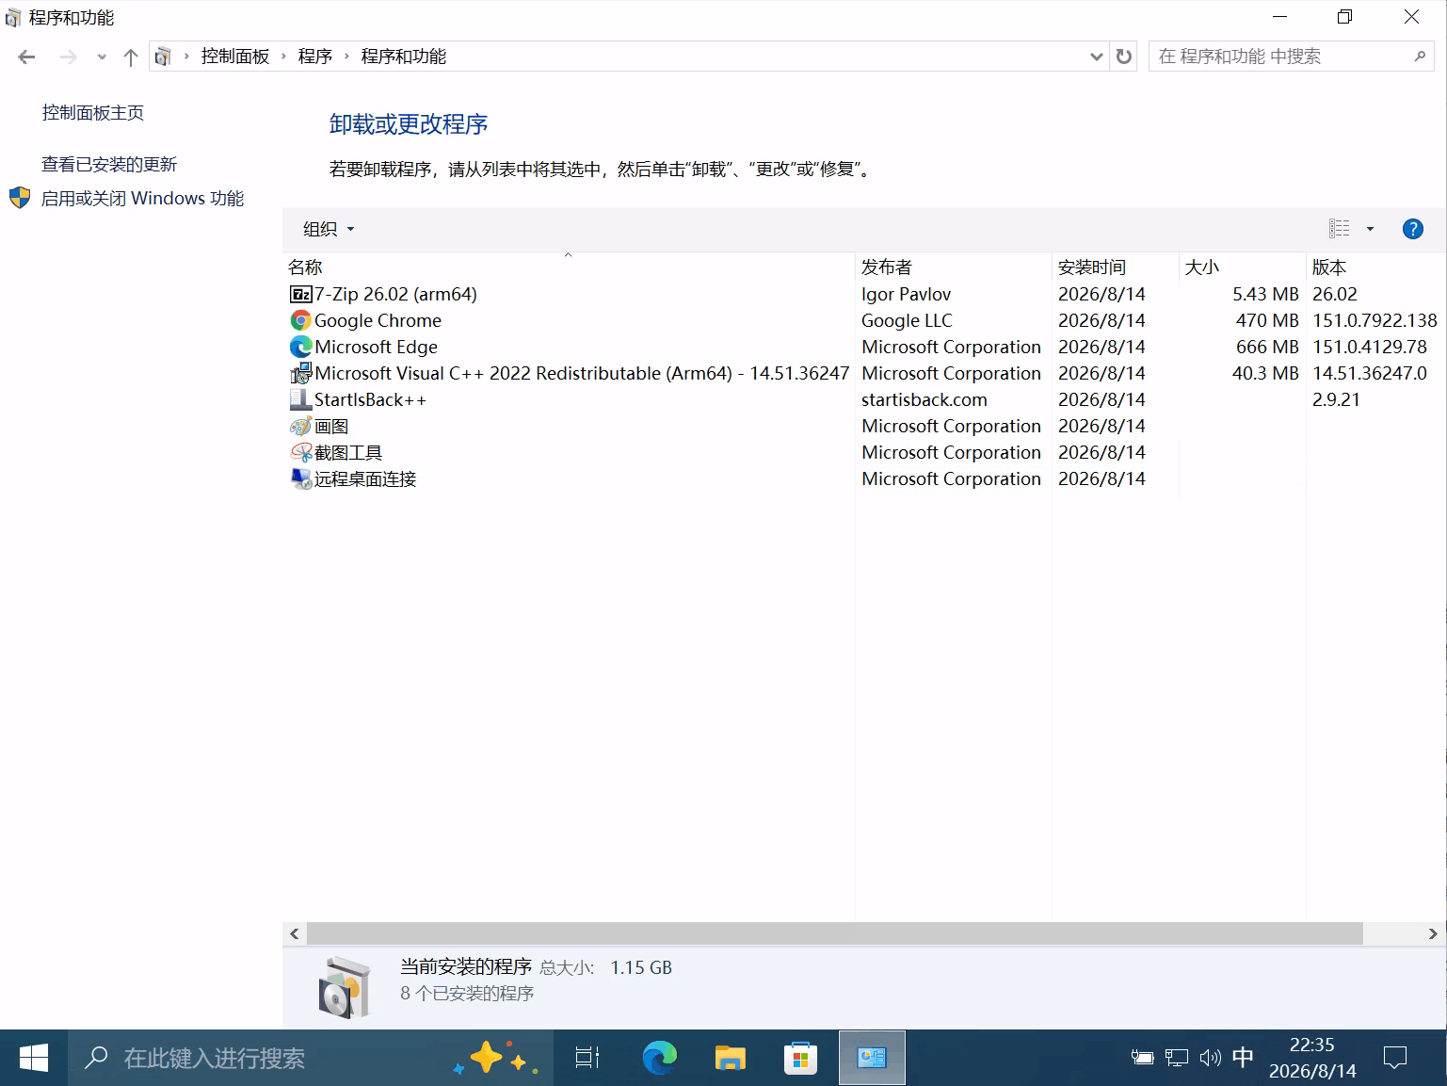Click publisher Google LLC
The image size is (1447, 1086).
[907, 321]
